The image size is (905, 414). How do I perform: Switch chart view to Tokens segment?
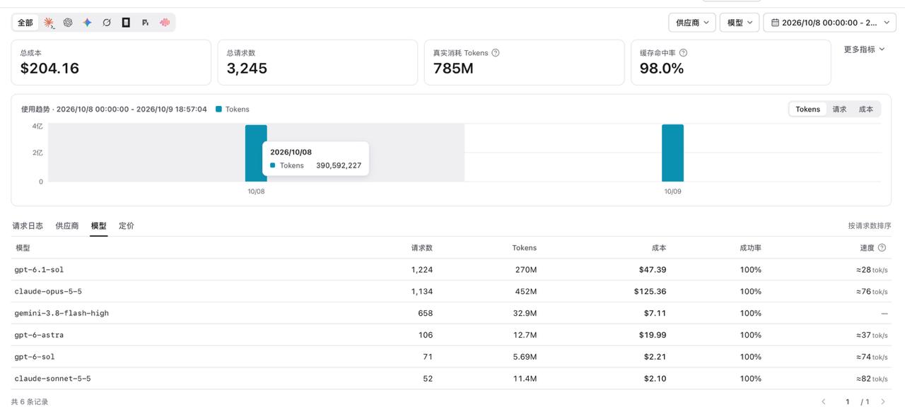click(x=807, y=110)
